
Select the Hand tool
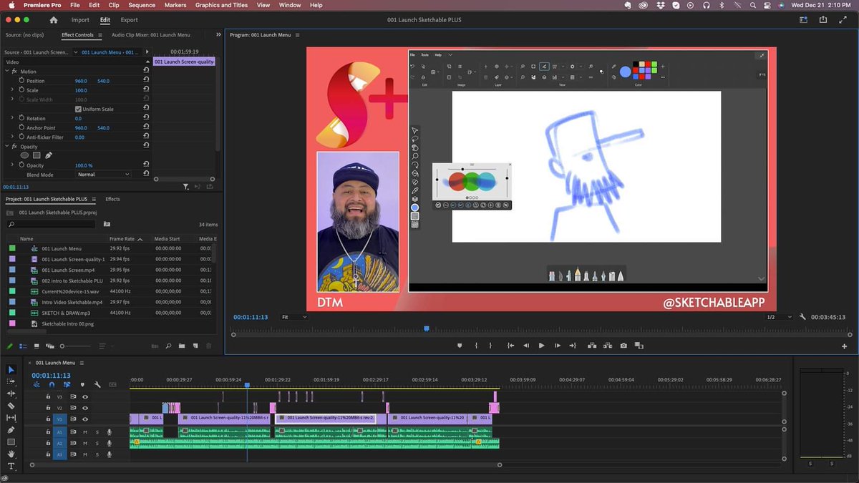[11, 454]
